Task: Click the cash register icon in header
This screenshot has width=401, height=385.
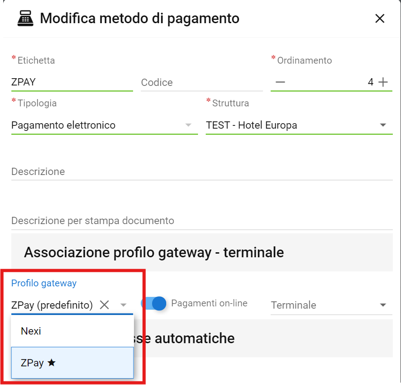Action: (x=26, y=19)
